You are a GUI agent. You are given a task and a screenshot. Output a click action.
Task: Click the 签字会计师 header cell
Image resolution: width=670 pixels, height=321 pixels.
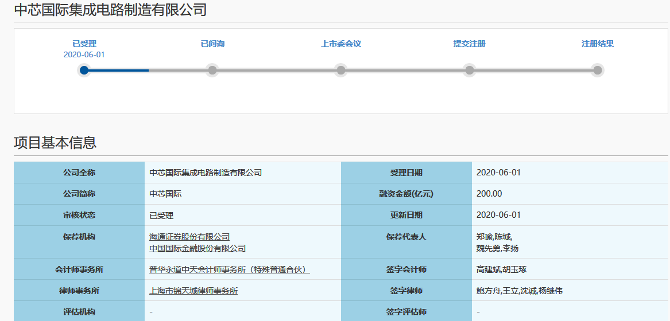tap(406, 269)
